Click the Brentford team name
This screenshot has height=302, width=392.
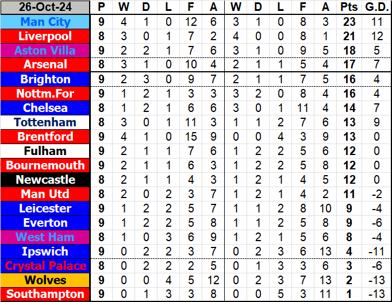click(x=45, y=137)
